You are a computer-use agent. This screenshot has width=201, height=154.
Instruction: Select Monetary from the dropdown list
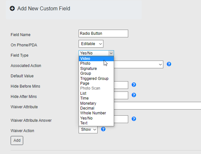88,103
